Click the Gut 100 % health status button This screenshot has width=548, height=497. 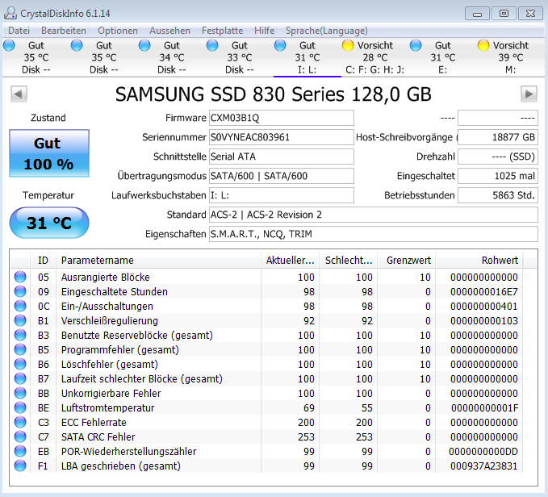49,153
